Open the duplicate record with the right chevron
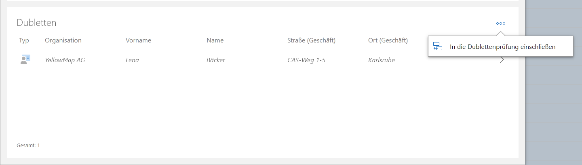The width and height of the screenshot is (582, 165). (x=502, y=60)
